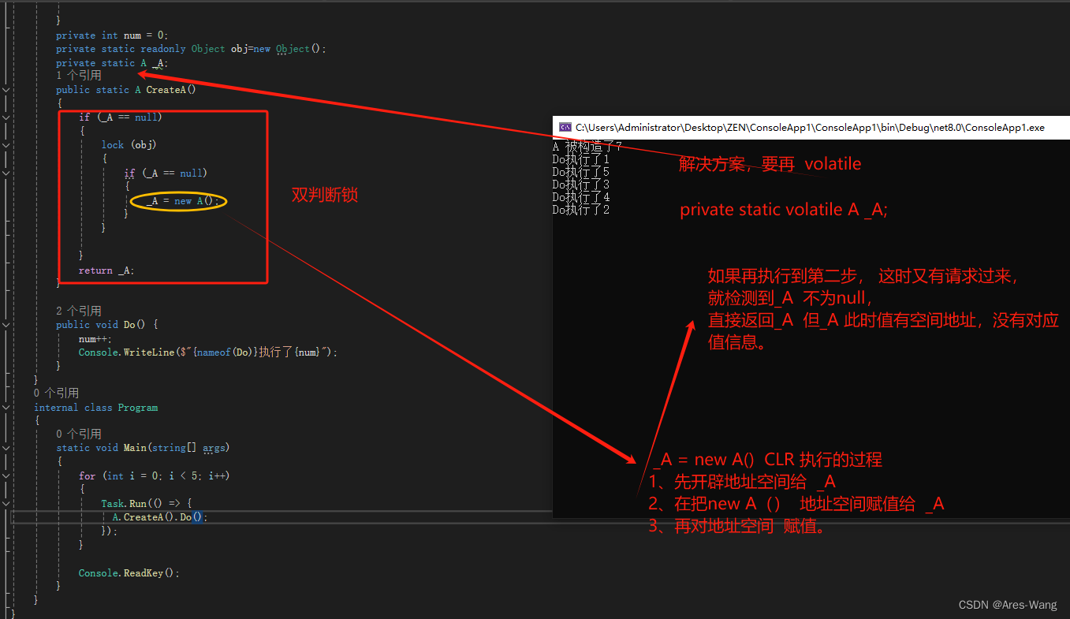Open the '0 个引用' CodeLens above class Program
The height and width of the screenshot is (619, 1070).
[x=56, y=393]
